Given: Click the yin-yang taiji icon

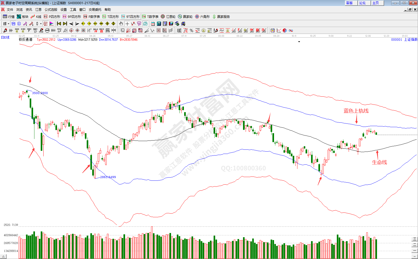Looking at the screenshot, I should click(285, 30).
